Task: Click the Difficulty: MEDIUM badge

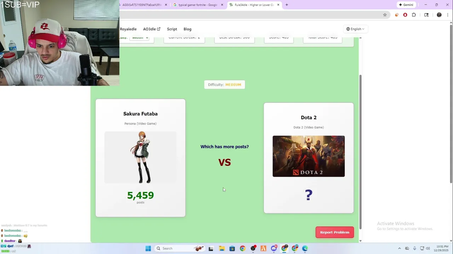Action: pos(224,85)
